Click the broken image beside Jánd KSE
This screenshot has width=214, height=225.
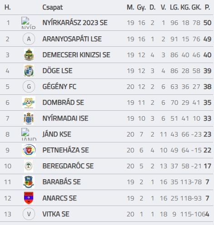29,134
